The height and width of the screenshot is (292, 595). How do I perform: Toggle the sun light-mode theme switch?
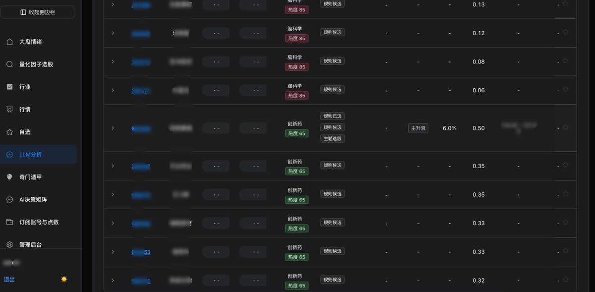pos(64,279)
